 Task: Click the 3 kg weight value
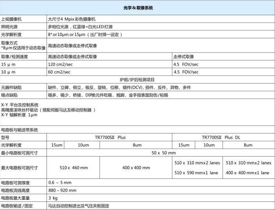click(52, 198)
